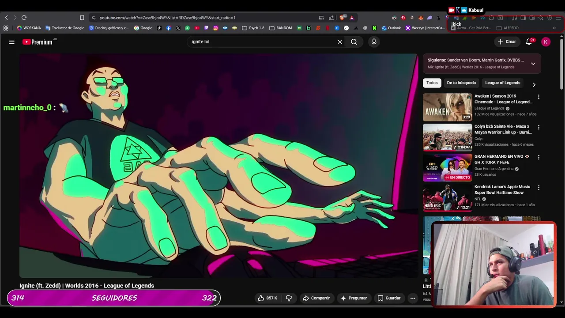This screenshot has height=318, width=565.
Task: Open Awaken Season 2019 Cinematic thumbnail
Action: [x=447, y=107]
